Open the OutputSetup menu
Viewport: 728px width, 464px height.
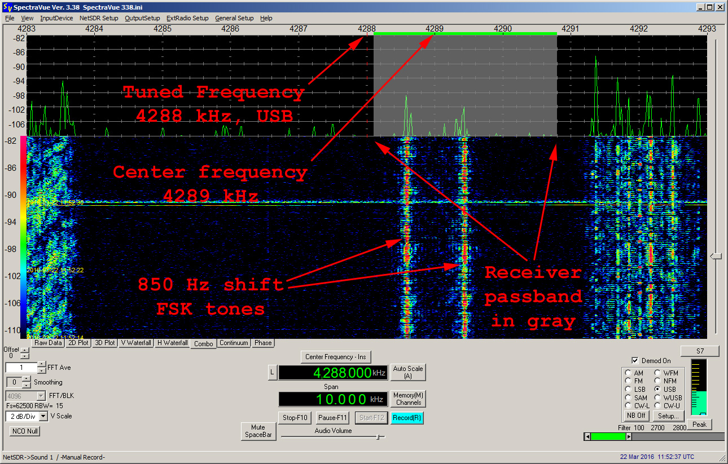[x=142, y=18]
